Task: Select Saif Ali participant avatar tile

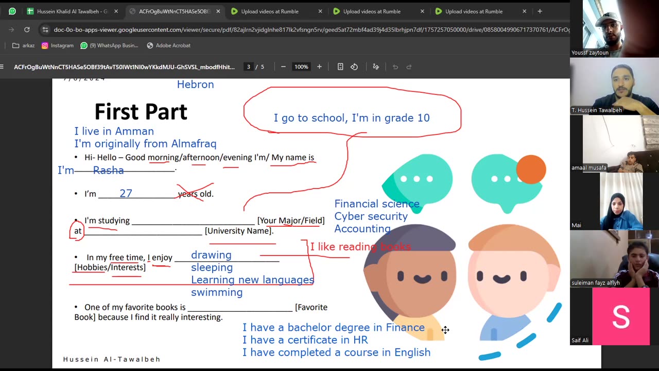Action: point(621,316)
